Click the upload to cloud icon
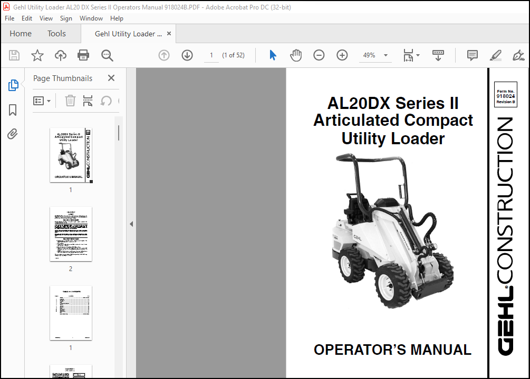530x379 pixels. 61,55
